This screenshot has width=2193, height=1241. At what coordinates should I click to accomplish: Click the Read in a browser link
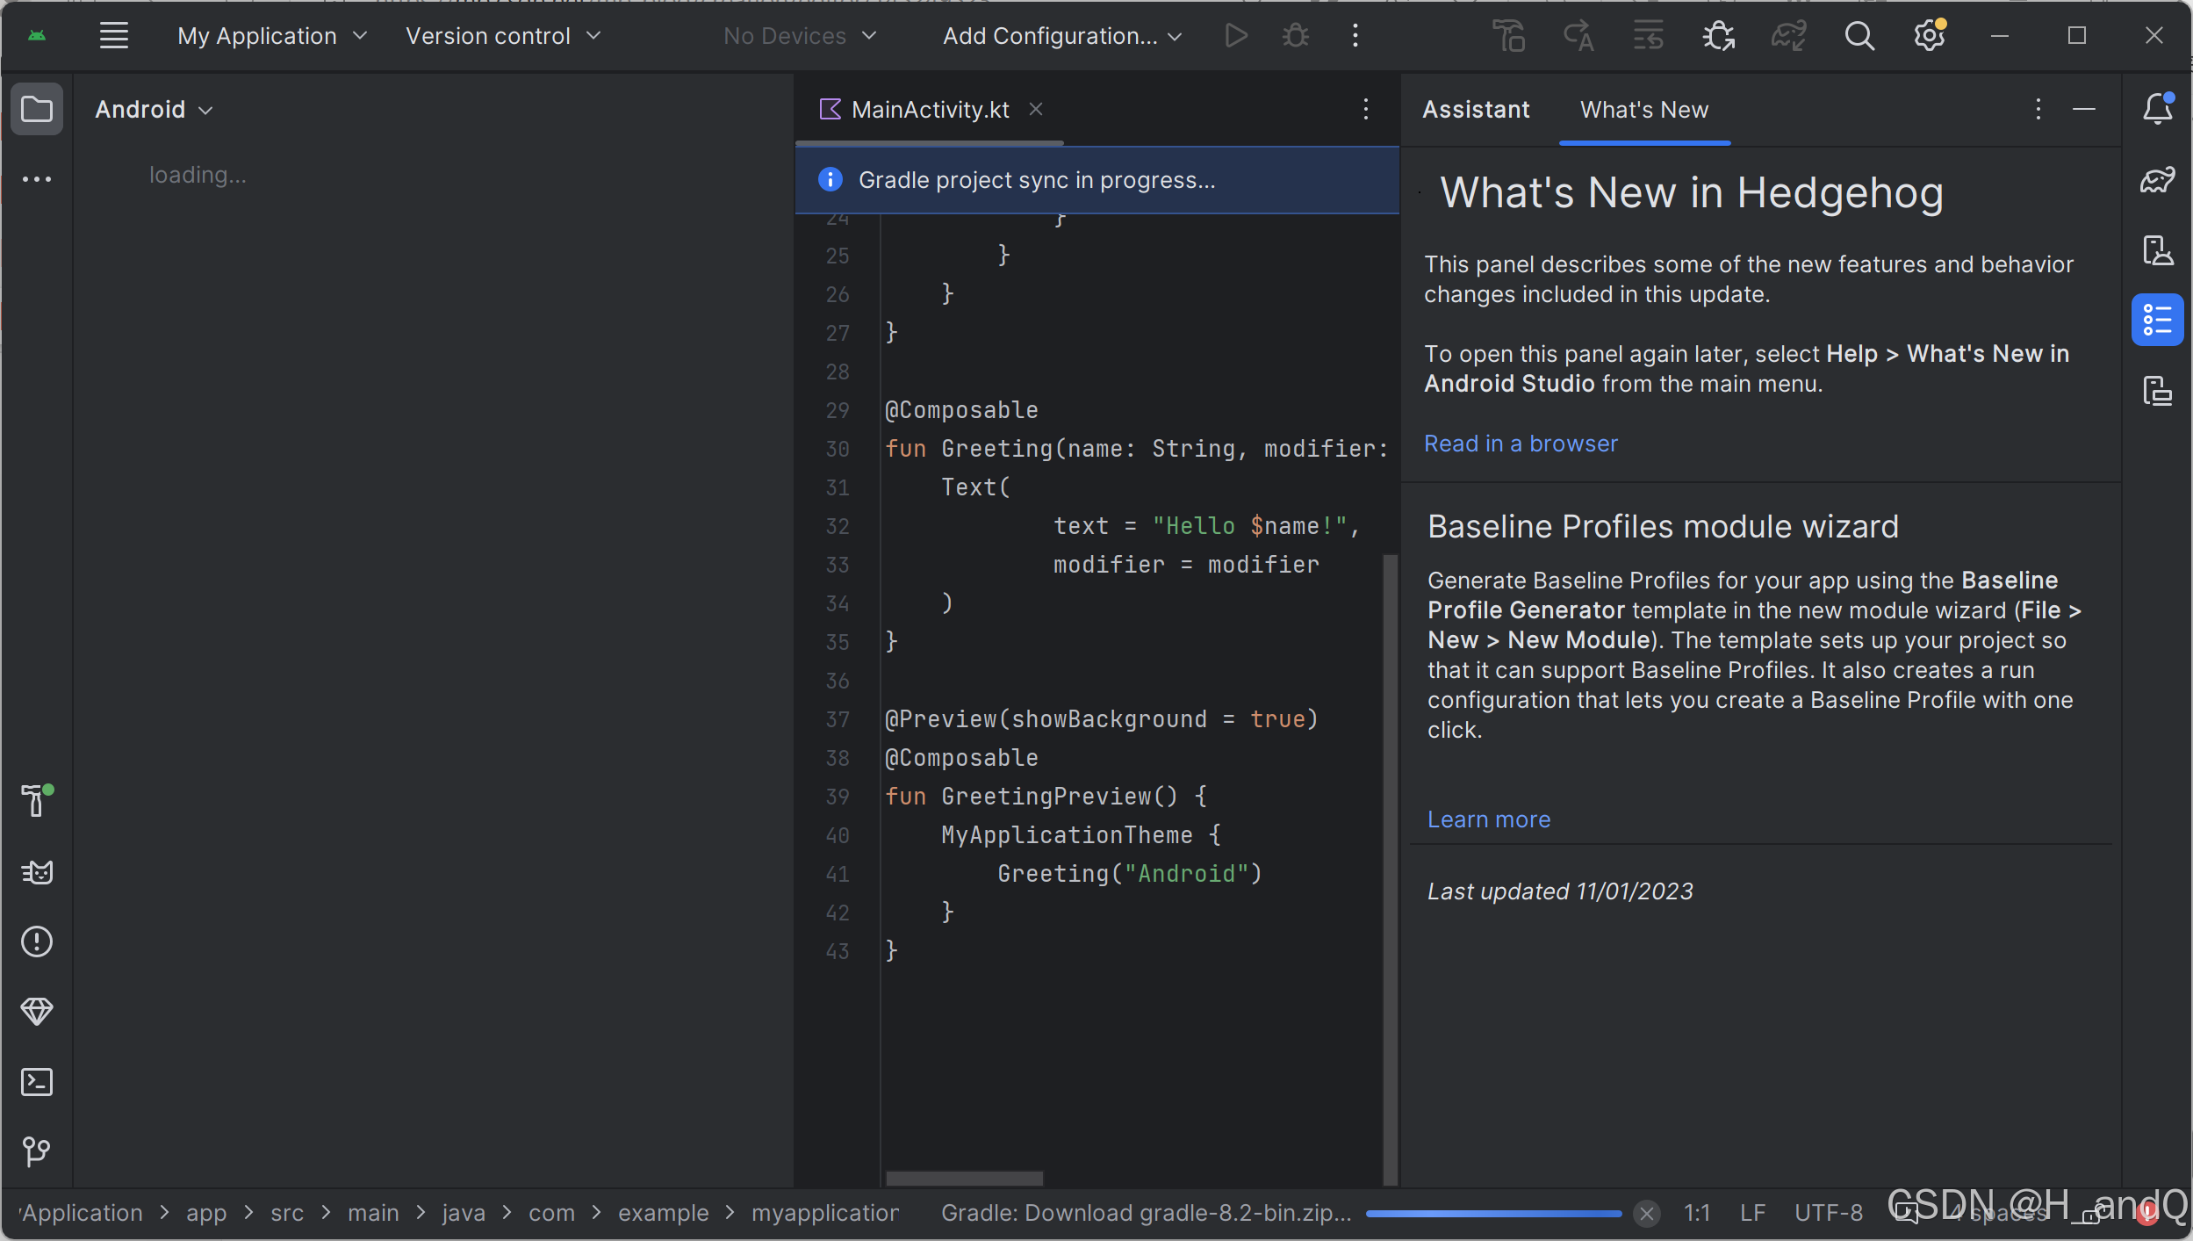point(1521,444)
